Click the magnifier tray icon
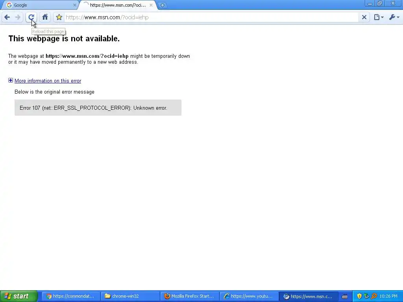This screenshot has width=403, height=302. (374, 296)
